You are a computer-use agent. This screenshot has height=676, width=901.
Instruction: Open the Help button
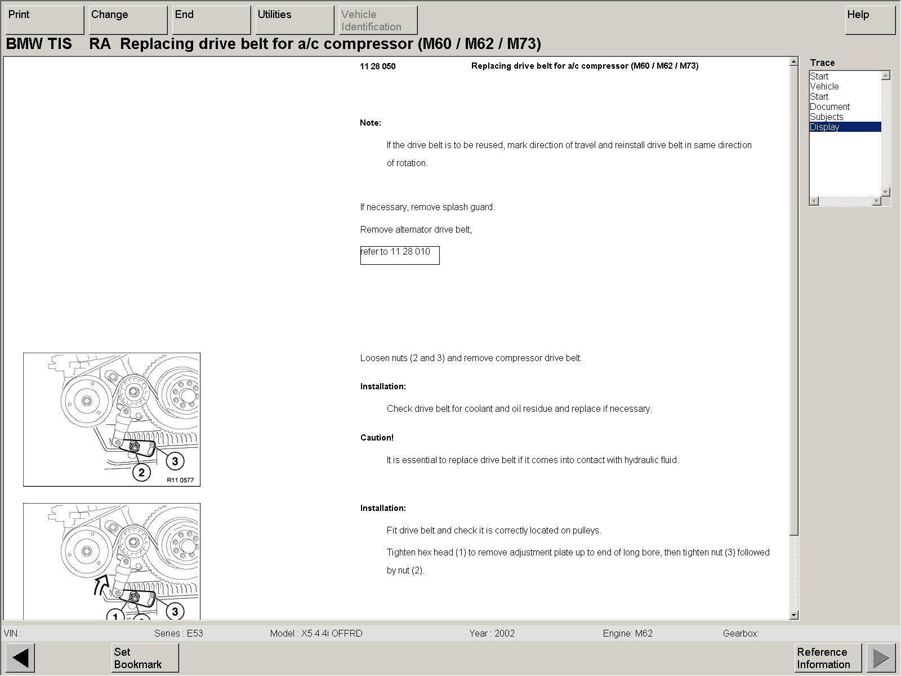pyautogui.click(x=870, y=20)
